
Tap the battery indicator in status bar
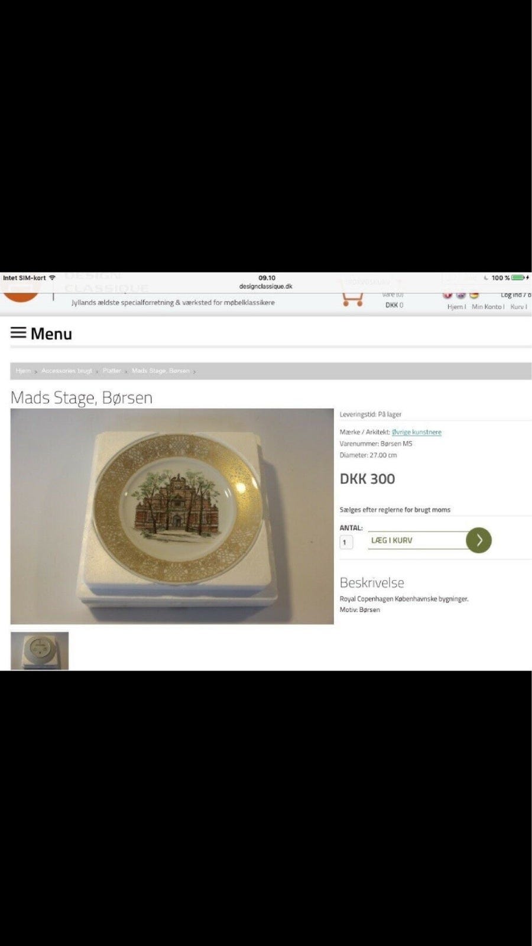(518, 278)
